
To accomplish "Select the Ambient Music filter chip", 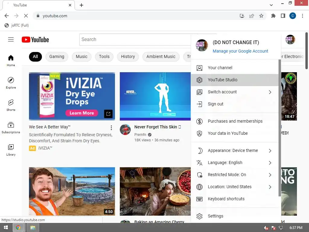I will point(161,57).
